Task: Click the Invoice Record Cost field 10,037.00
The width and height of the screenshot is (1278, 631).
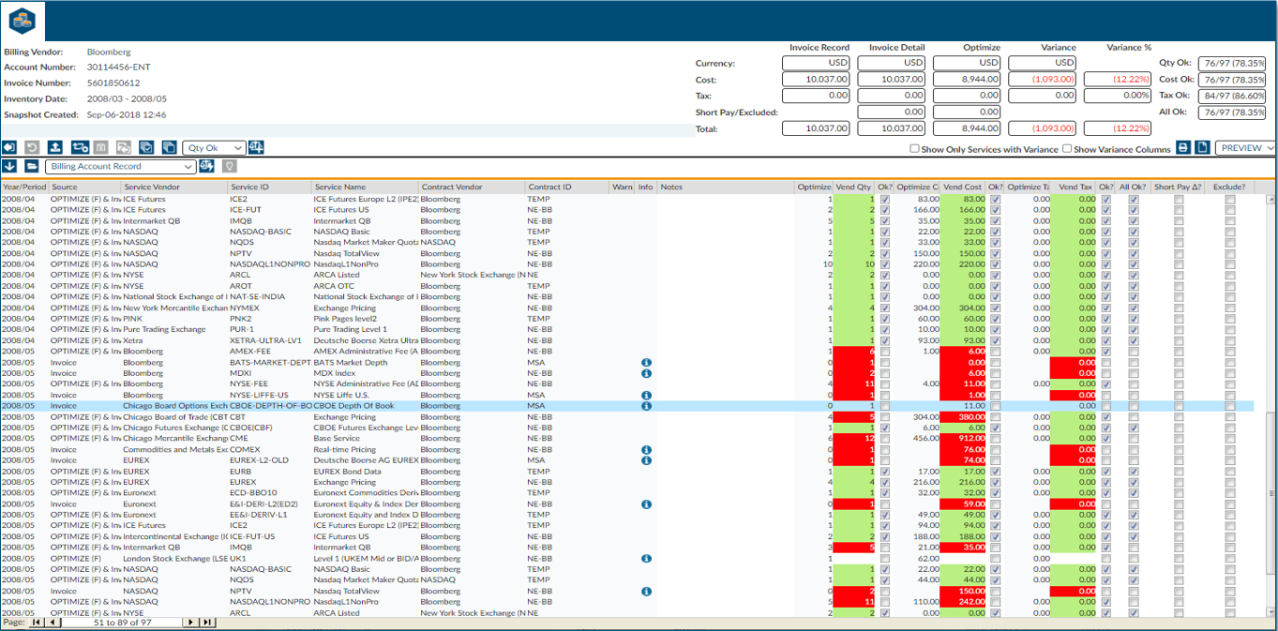Action: tap(816, 80)
